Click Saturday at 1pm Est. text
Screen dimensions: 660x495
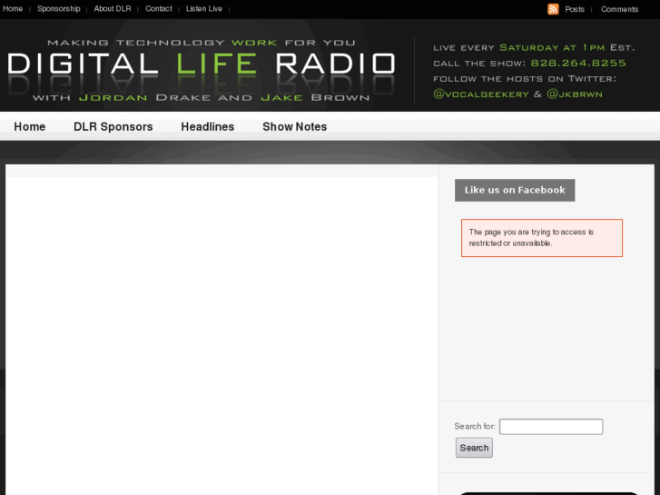567,47
